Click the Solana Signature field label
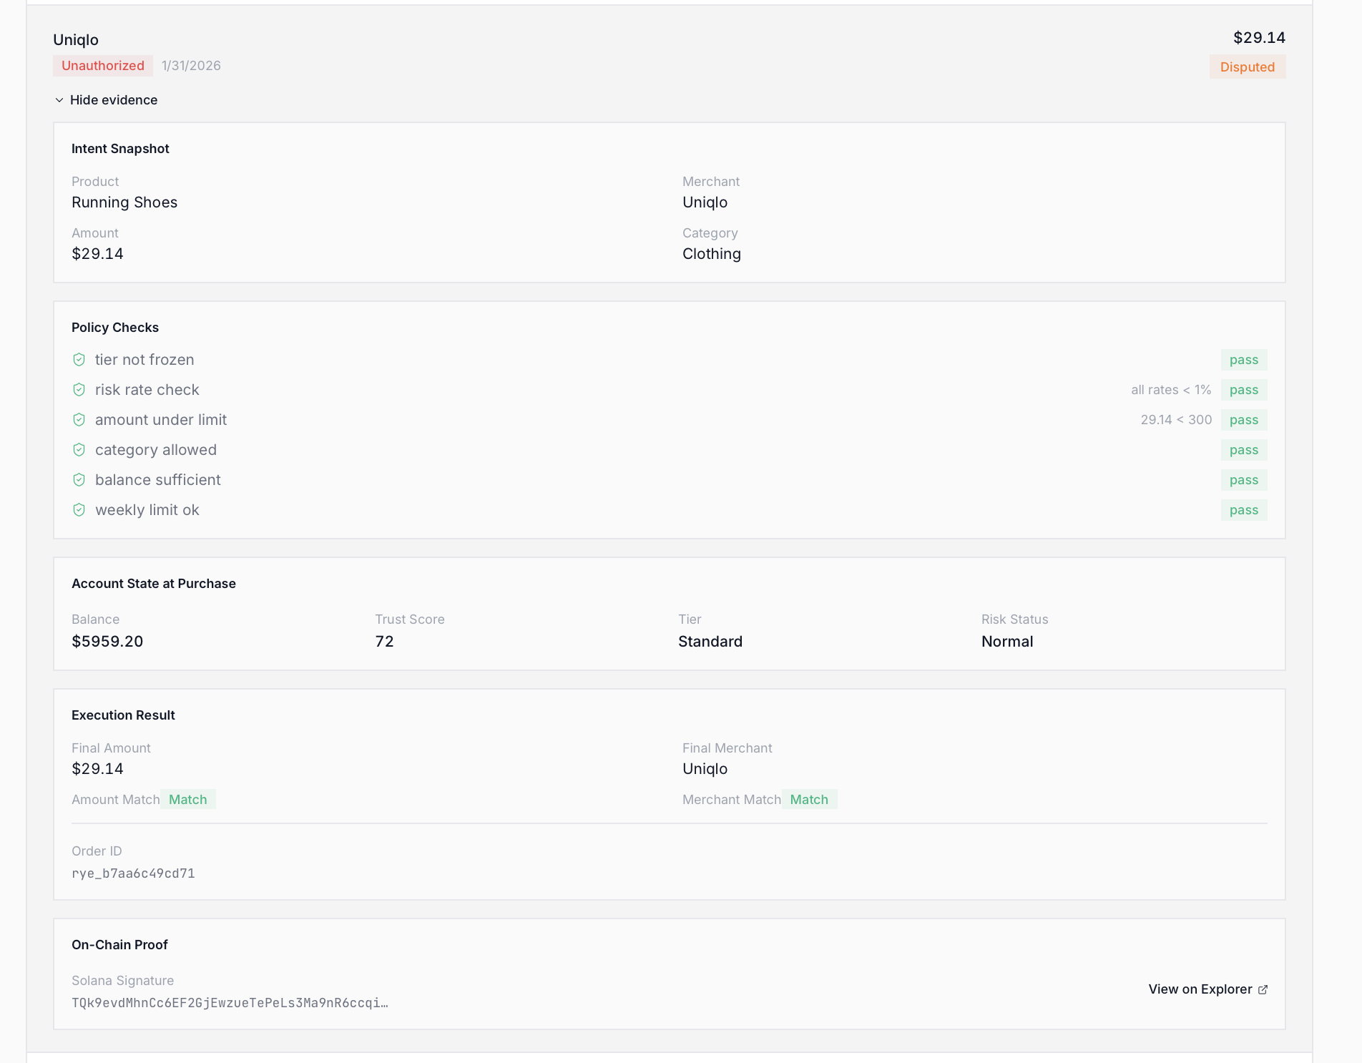The image size is (1362, 1063). (123, 981)
